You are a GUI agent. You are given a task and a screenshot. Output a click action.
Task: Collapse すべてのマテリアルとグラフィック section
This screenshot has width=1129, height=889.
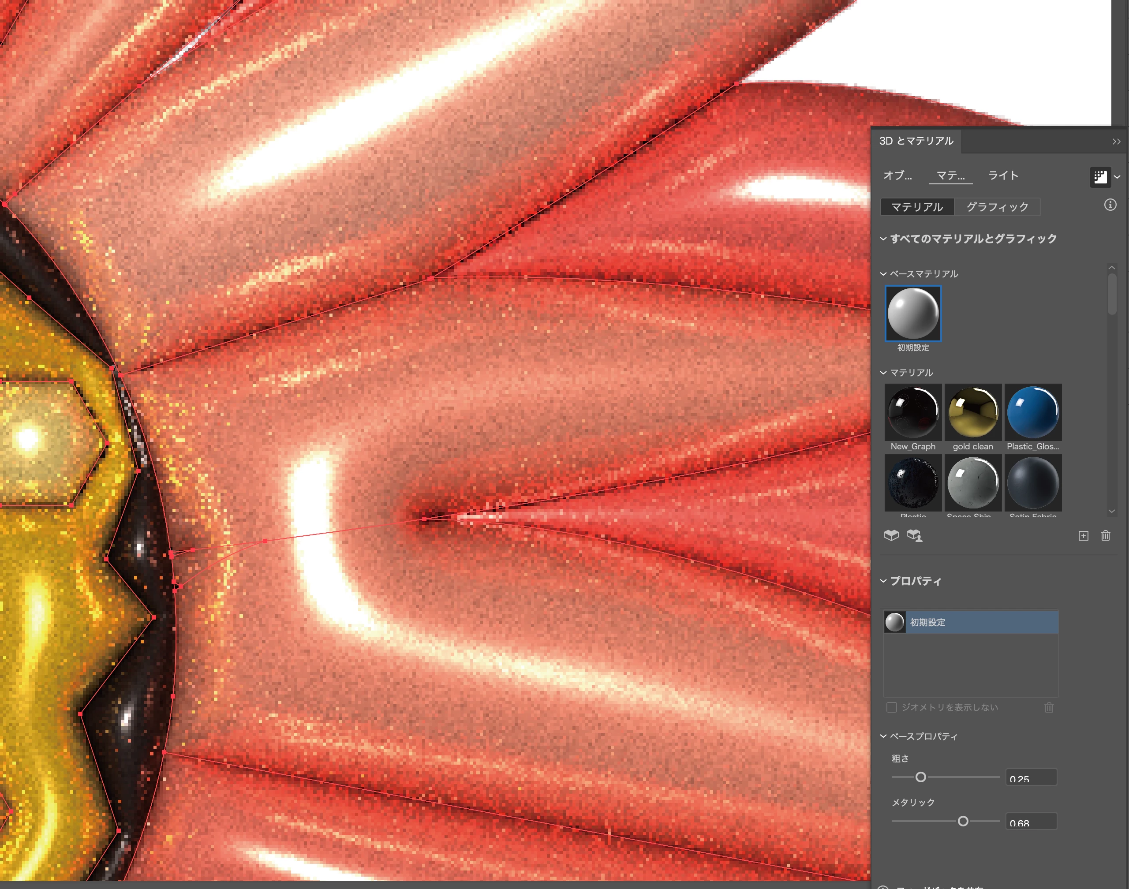(883, 239)
